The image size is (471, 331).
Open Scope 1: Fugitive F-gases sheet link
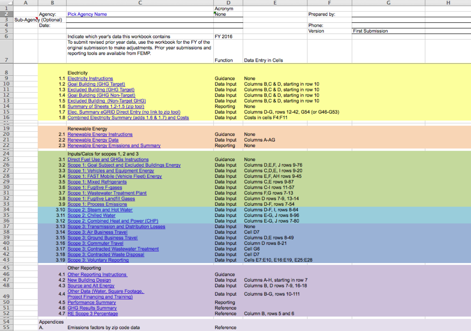tap(95, 187)
